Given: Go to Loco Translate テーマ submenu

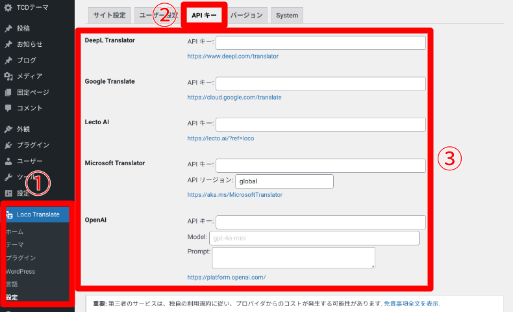Looking at the screenshot, I should tap(15, 245).
